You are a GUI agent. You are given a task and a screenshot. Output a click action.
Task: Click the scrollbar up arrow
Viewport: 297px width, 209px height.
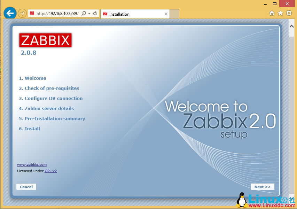291,26
